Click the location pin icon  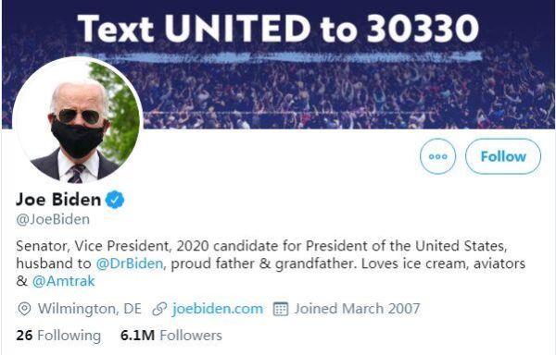coord(24,309)
